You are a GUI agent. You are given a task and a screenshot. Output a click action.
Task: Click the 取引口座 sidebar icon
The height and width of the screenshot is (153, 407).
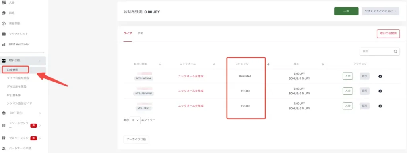(4, 61)
